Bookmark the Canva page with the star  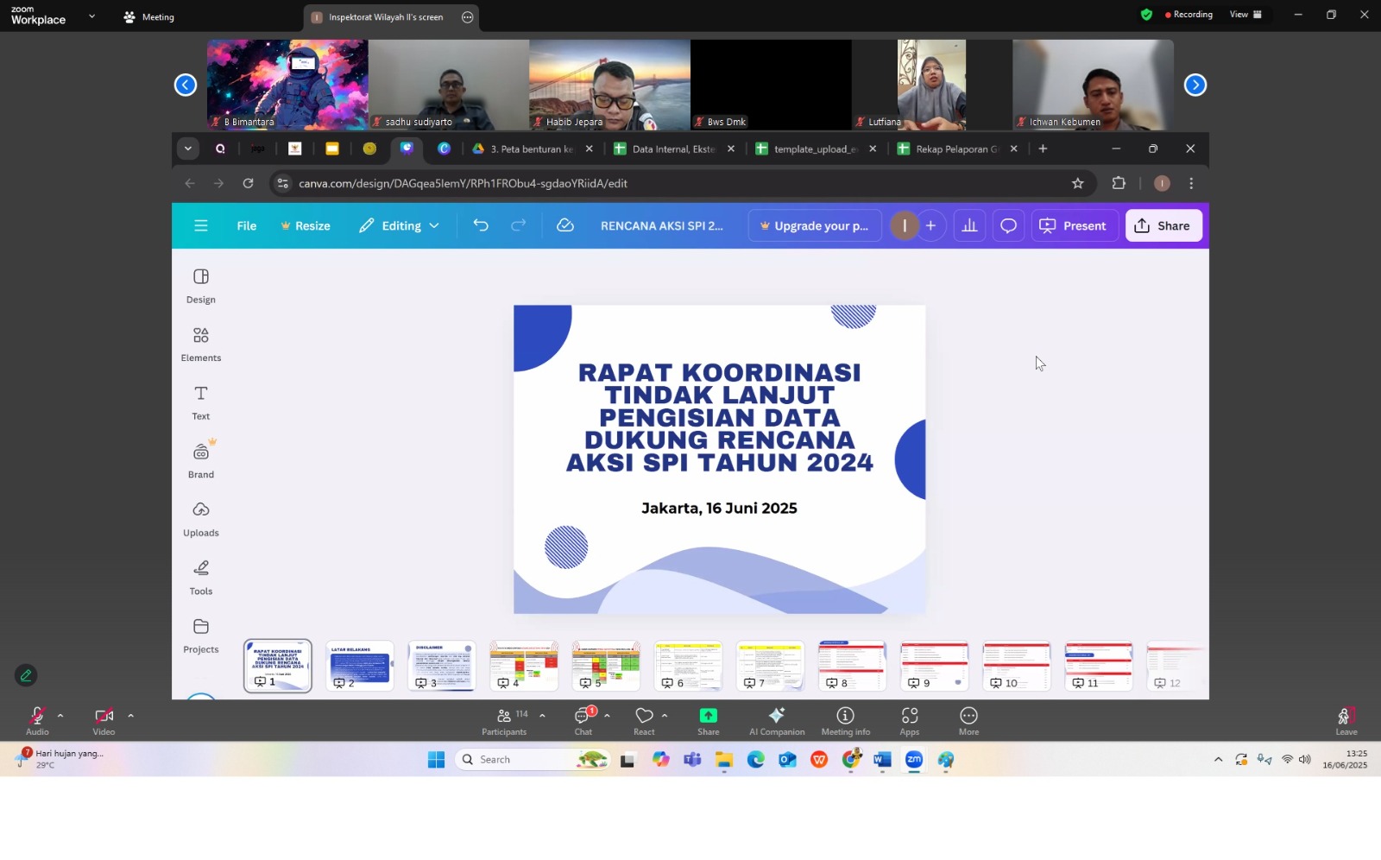click(1077, 183)
